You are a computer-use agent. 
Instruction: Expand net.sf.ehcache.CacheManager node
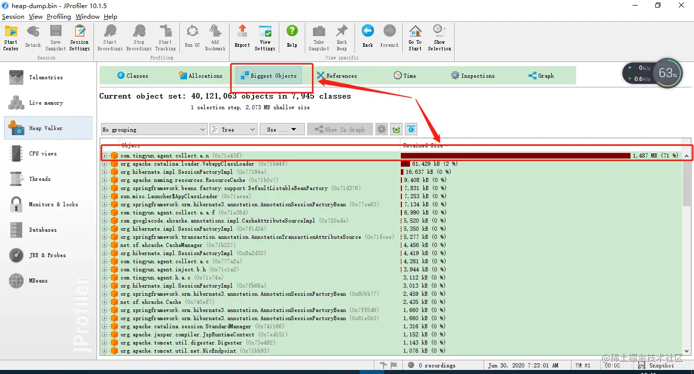pos(105,245)
